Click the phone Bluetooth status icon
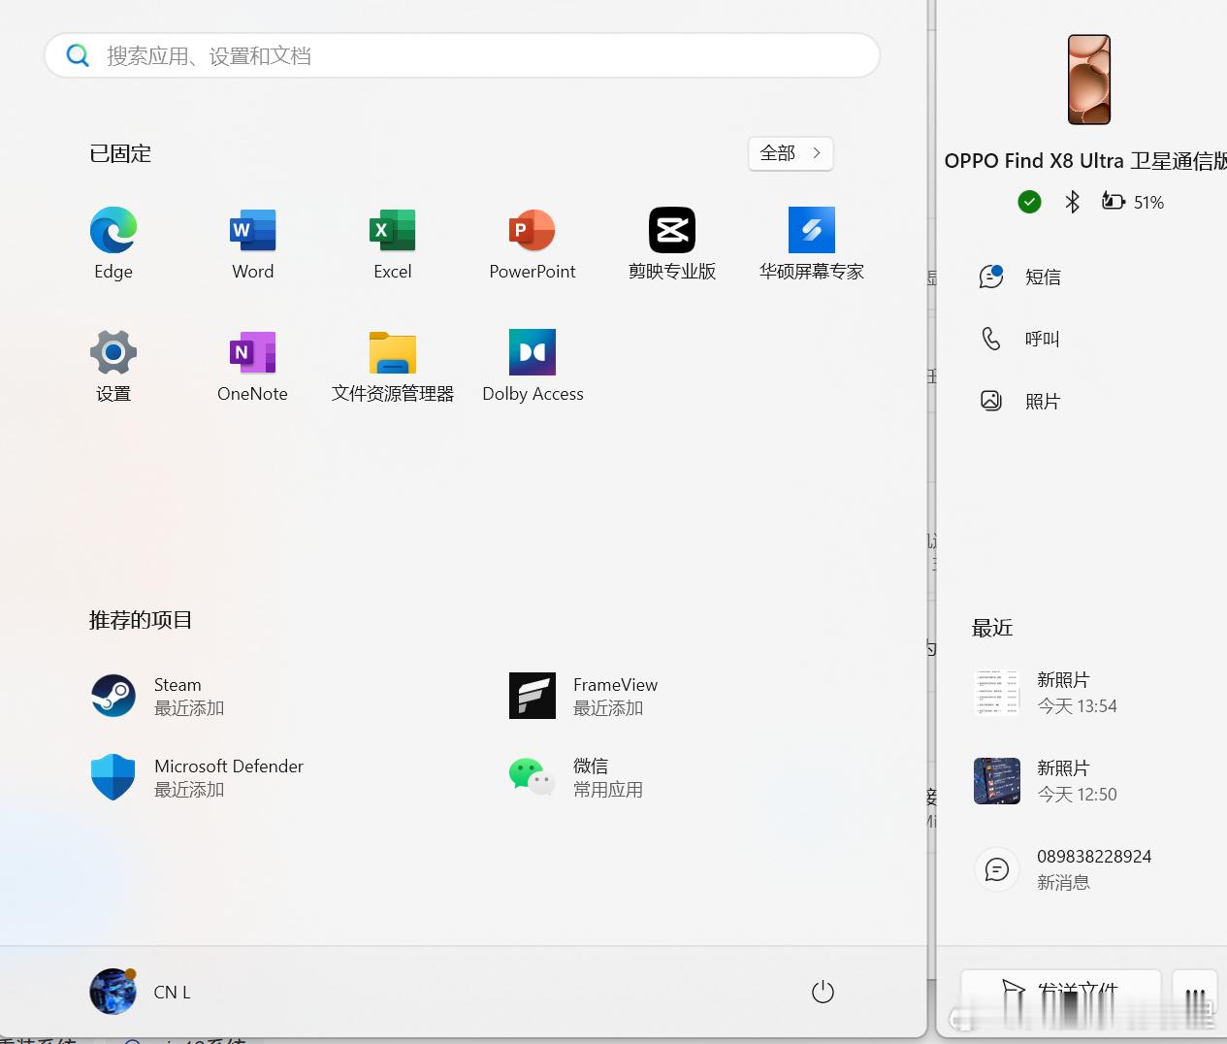The image size is (1227, 1044). pyautogui.click(x=1072, y=202)
